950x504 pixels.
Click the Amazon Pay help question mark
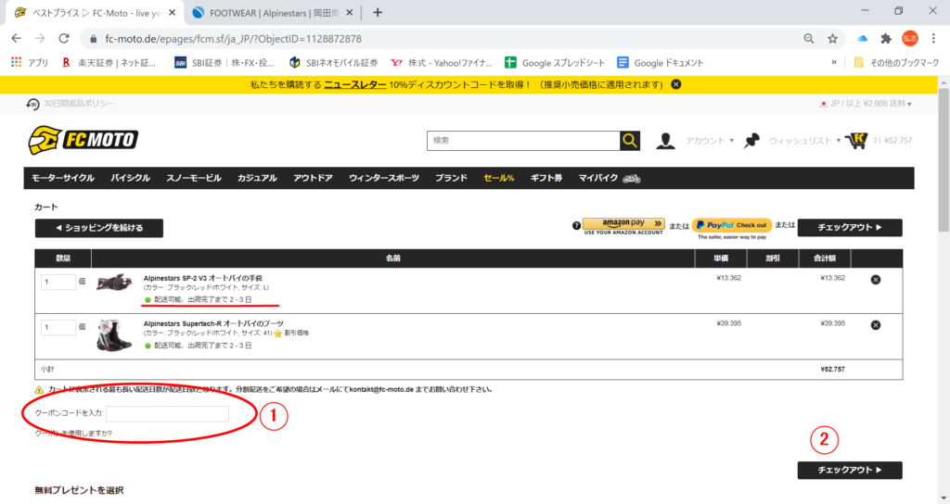click(x=576, y=226)
